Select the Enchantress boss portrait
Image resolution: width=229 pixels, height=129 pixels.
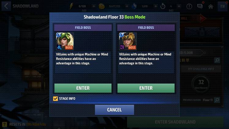(65, 41)
